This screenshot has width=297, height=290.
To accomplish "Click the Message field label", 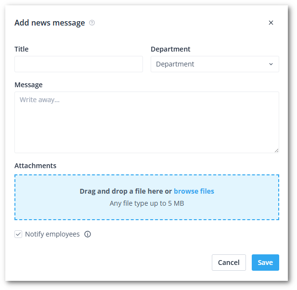I will click(x=28, y=85).
